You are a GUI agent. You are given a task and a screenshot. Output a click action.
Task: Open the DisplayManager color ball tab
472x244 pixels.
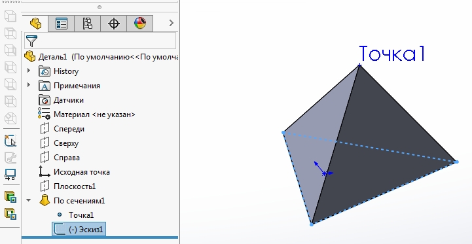coord(140,23)
